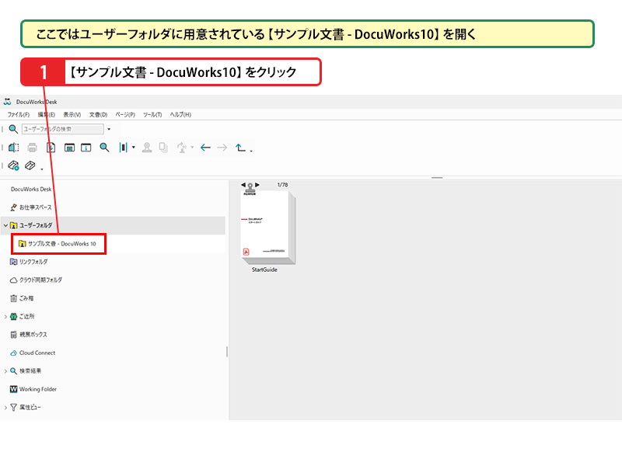Click the stamp toolbar icon
Image resolution: width=622 pixels, height=466 pixels.
[147, 148]
